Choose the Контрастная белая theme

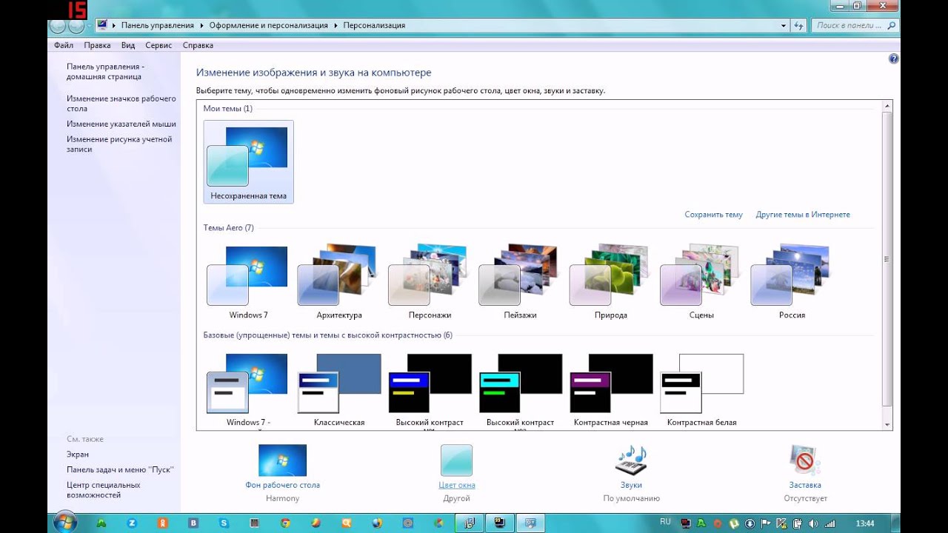pyautogui.click(x=701, y=390)
